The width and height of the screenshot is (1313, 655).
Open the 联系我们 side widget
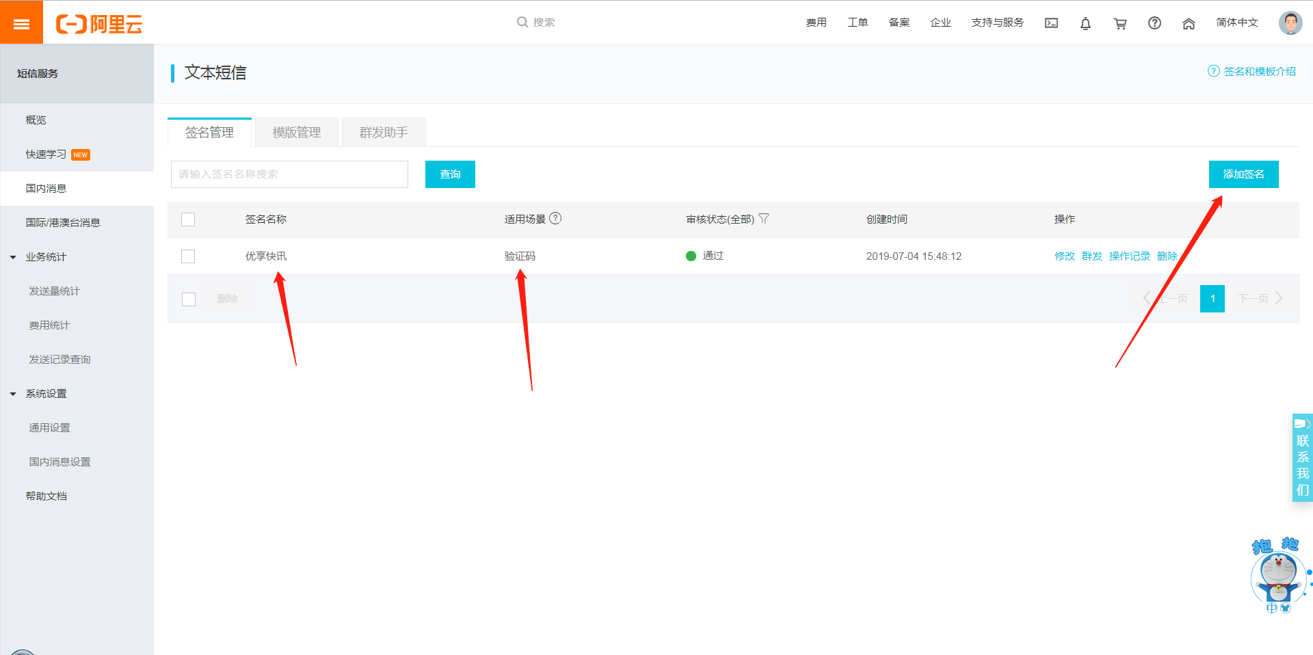click(x=1302, y=458)
